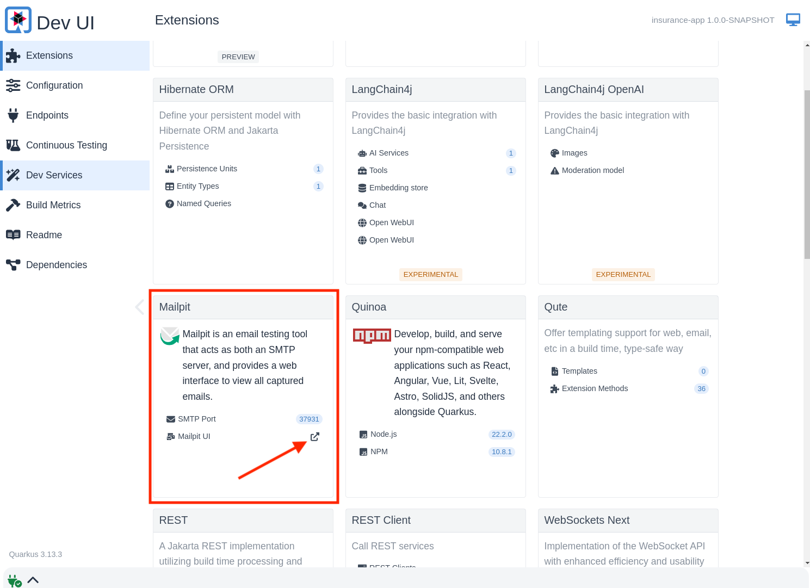The image size is (810, 588).
Task: Click the Endpoints plug icon in sidebar
Action: click(x=13, y=115)
